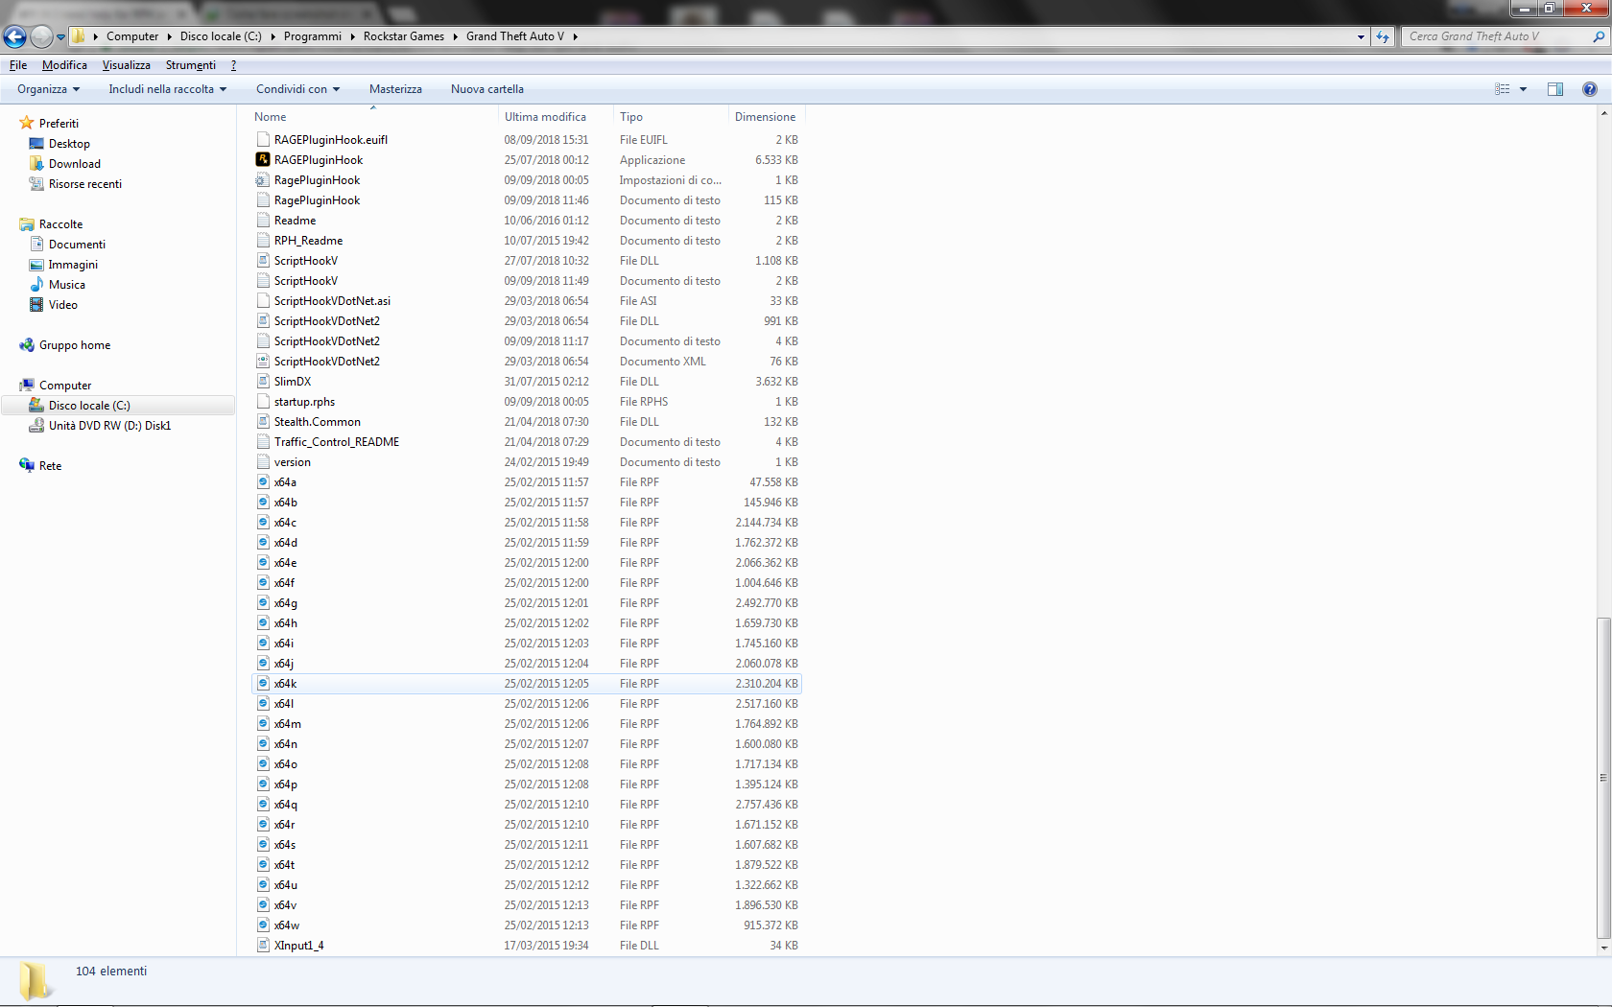Click the Computer breadcrumb segment

coord(132,36)
